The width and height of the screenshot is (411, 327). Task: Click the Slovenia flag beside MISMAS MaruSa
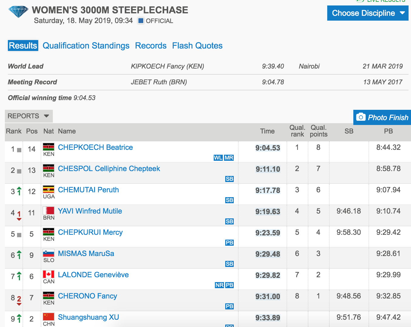(49, 253)
